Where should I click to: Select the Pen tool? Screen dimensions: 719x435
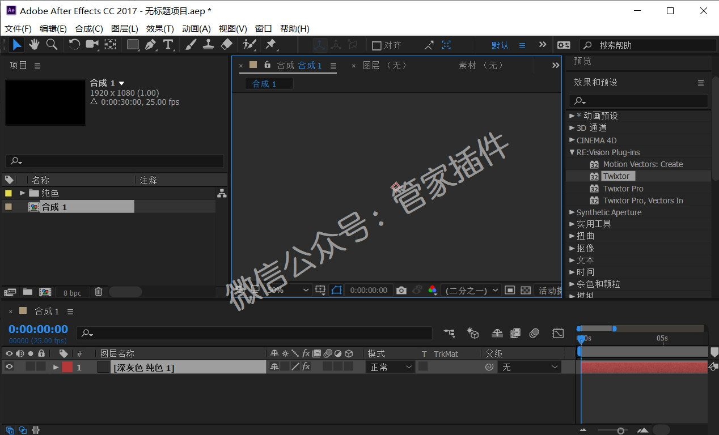150,45
